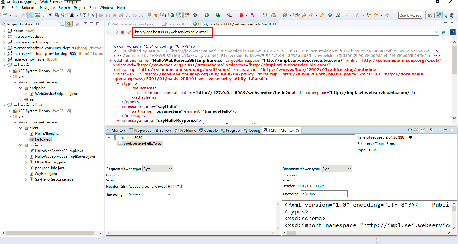Image resolution: width=458 pixels, height=244 pixels.
Task: Click the red Stop toolbar icon
Action: (241, 15)
